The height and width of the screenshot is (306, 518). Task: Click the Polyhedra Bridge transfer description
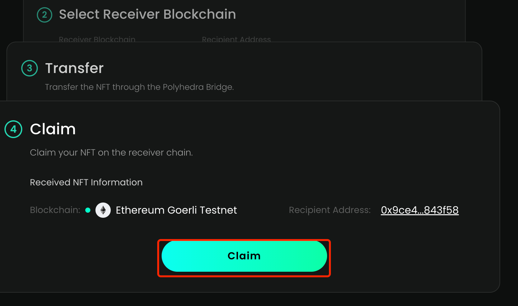(x=139, y=87)
